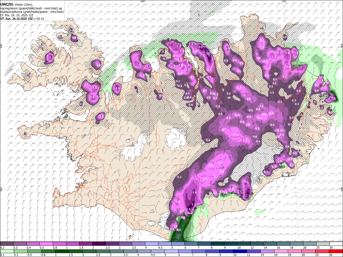Click the bold 'UWC/IG' title text

[6, 5]
